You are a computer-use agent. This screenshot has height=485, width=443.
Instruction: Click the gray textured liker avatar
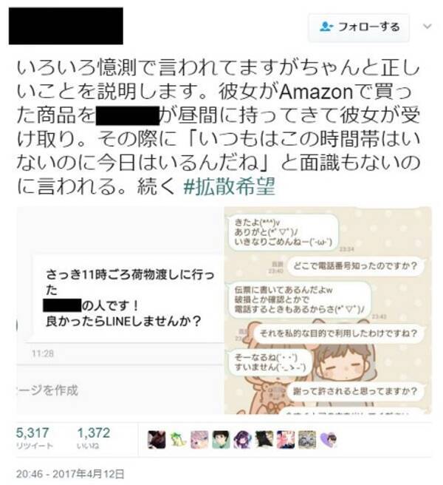(306, 439)
